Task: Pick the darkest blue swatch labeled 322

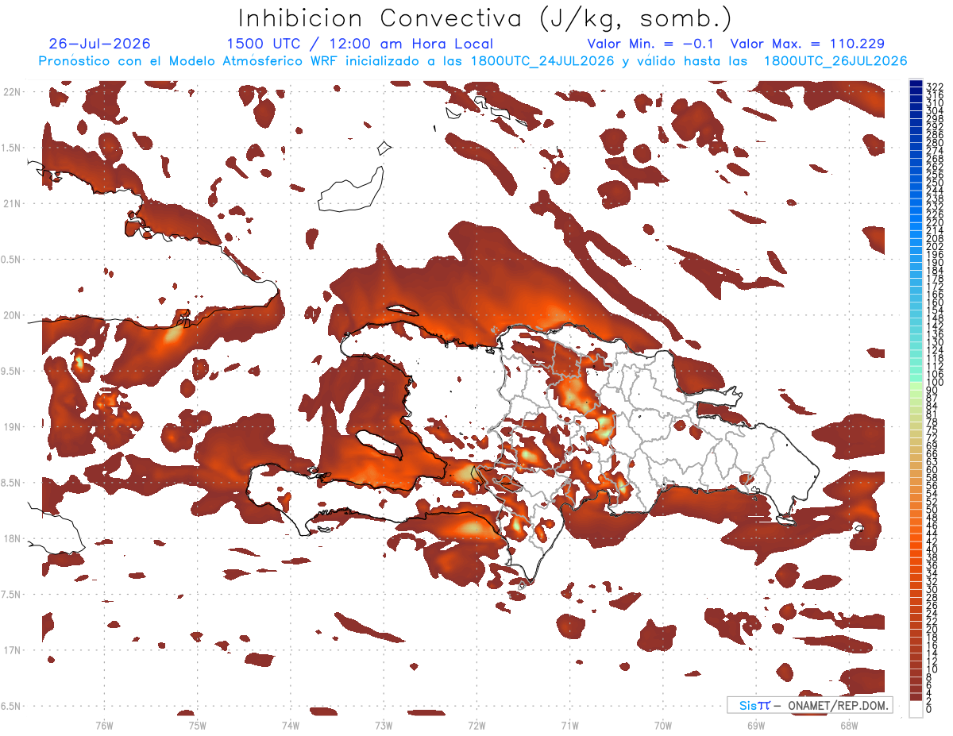Action: pyautogui.click(x=916, y=84)
